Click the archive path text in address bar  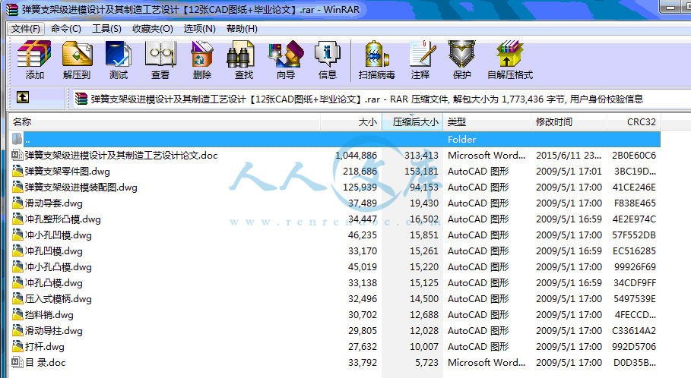(366, 99)
